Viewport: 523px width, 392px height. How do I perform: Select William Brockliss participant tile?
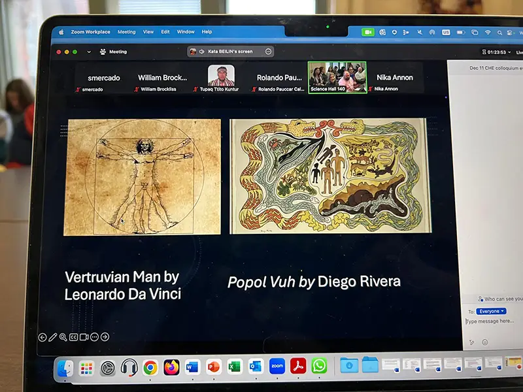pos(162,78)
